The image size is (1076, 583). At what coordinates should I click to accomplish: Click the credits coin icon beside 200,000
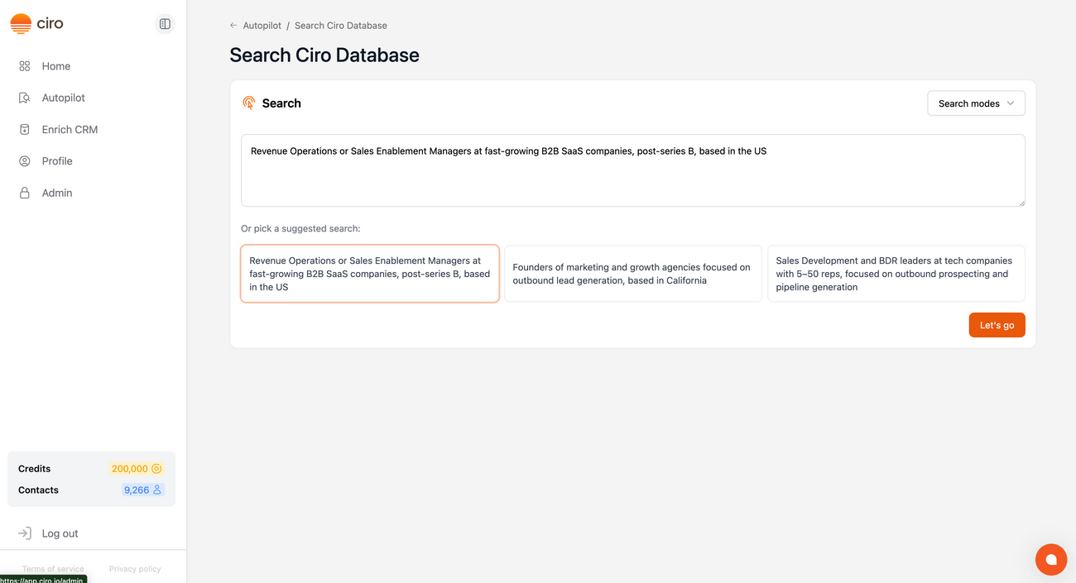click(x=157, y=468)
